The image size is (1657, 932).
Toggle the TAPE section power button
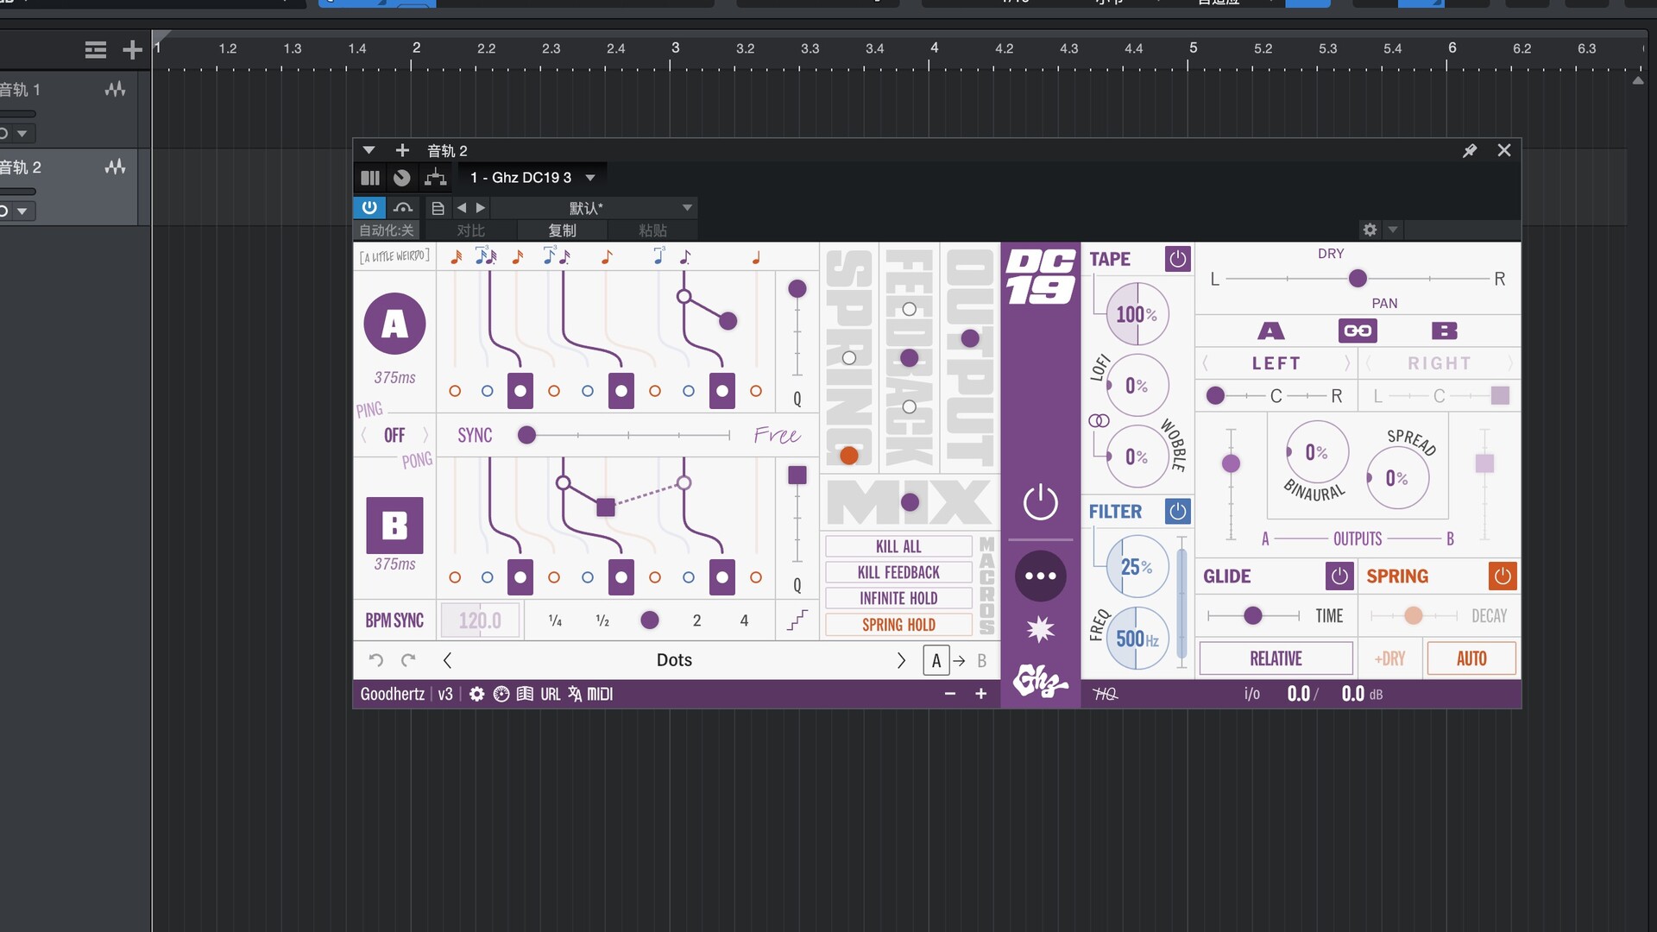click(1177, 259)
